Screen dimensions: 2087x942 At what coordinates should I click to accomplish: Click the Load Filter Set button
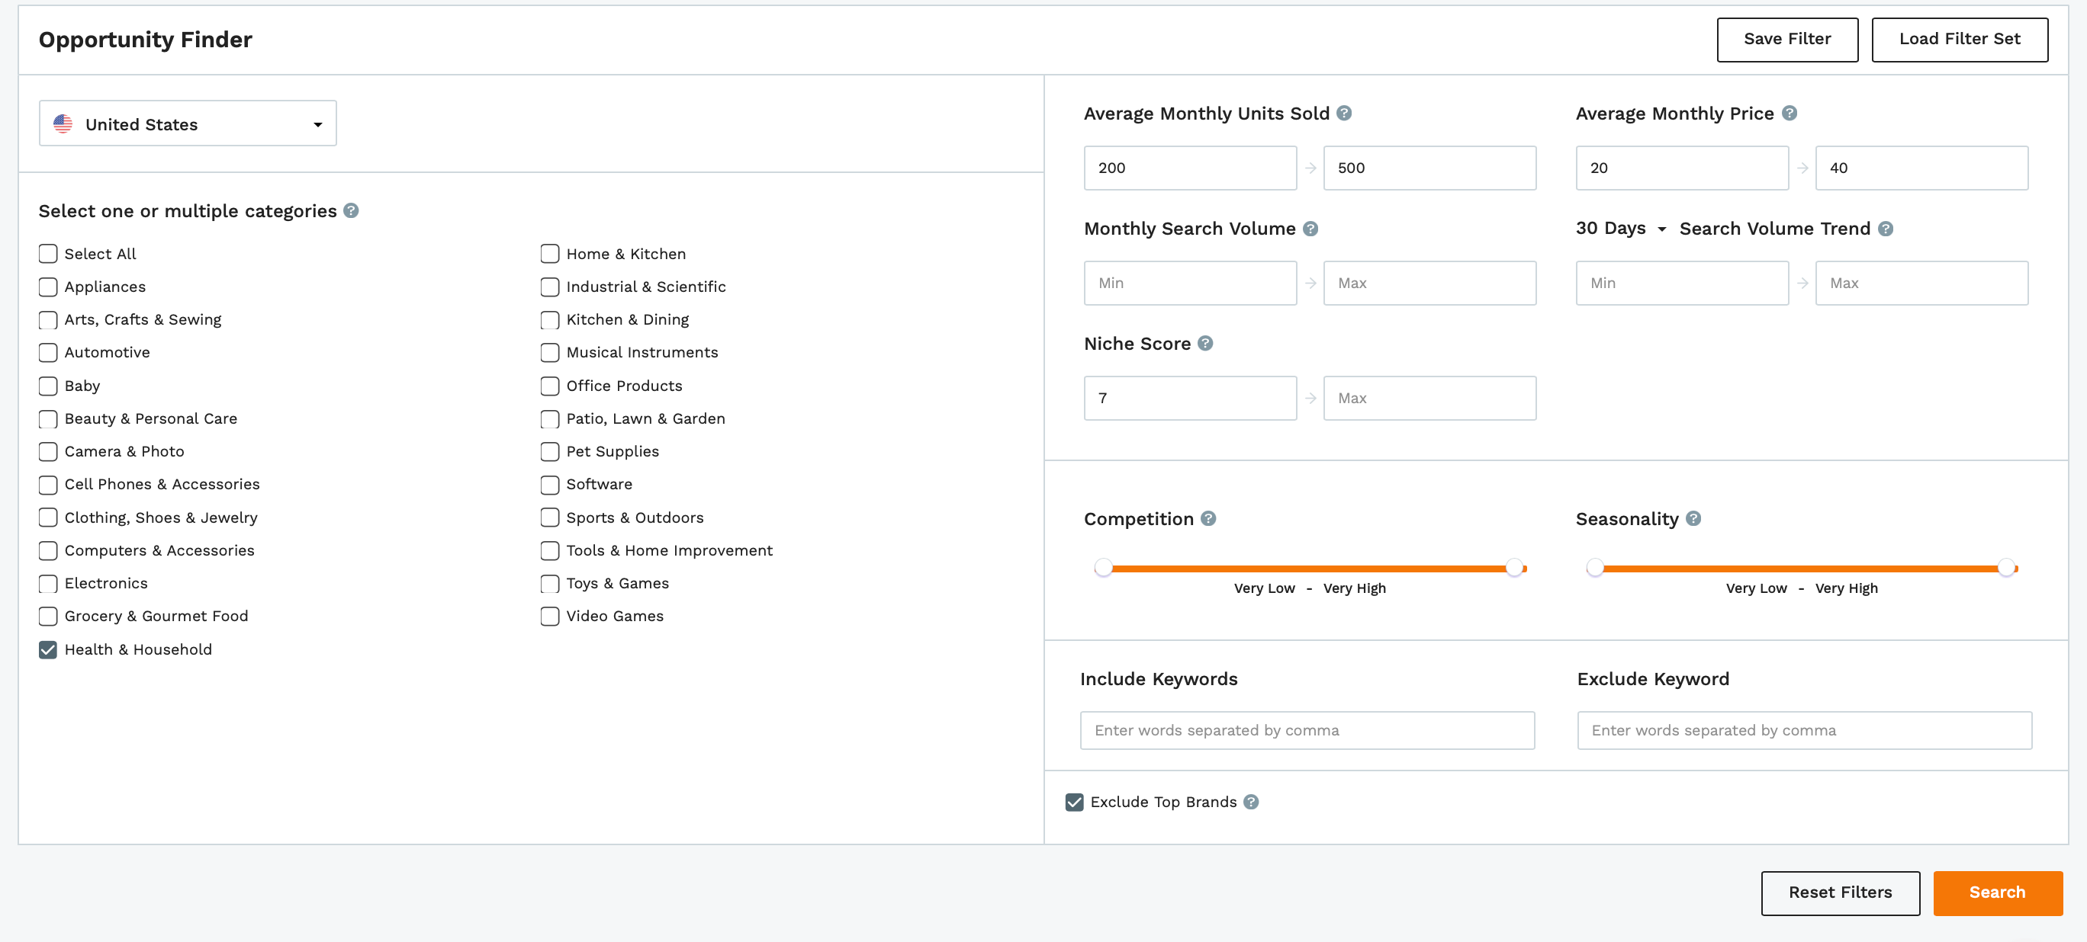click(x=1960, y=40)
